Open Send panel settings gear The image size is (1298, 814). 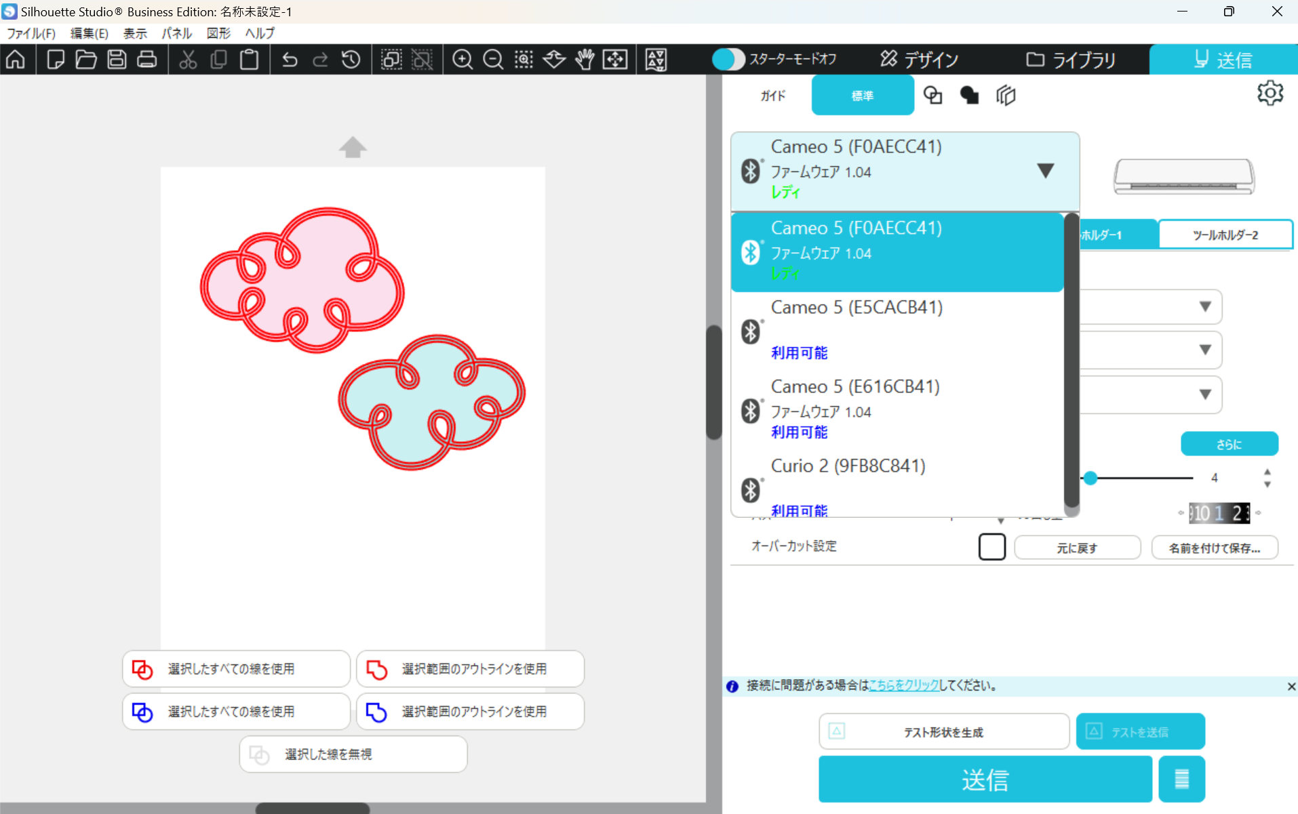pyautogui.click(x=1270, y=93)
